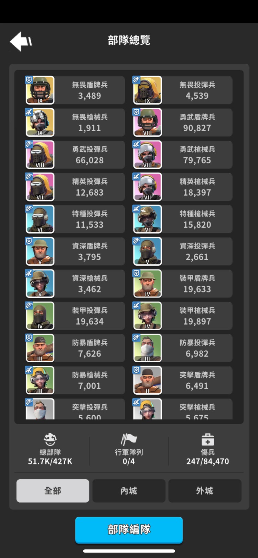Tap the 無畏槍械兵 portrait icon
The height and width of the screenshot is (558, 258).
point(40,122)
